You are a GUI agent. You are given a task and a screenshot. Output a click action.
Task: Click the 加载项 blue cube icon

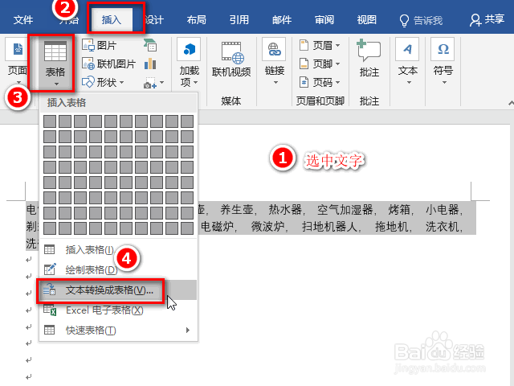pos(190,49)
